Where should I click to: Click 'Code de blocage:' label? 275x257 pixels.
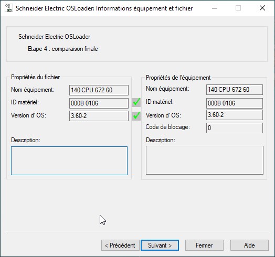pos(167,127)
